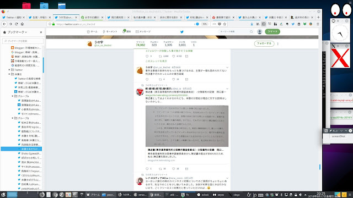Click the ksnapshot window's screenShot button

click(x=338, y=136)
